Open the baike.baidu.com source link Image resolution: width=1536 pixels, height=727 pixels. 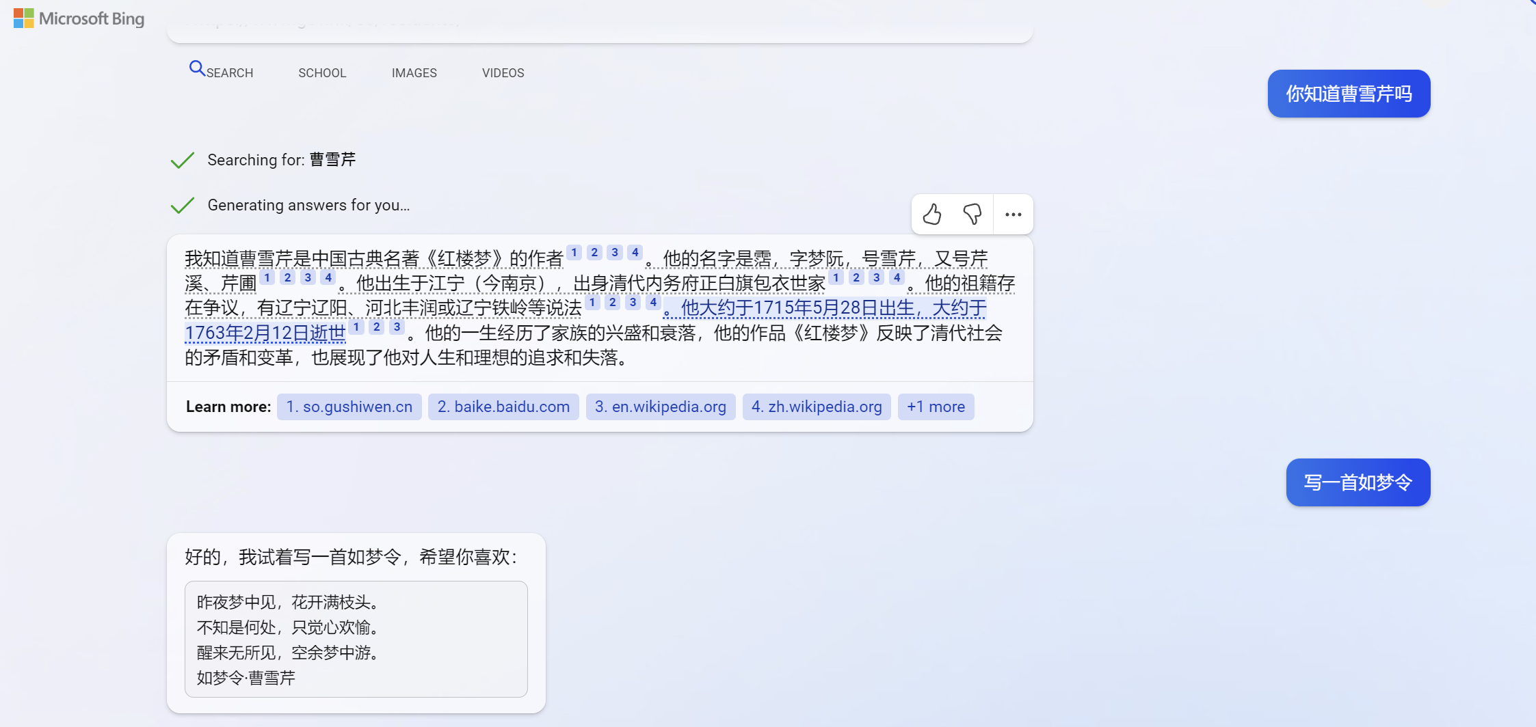coord(503,407)
